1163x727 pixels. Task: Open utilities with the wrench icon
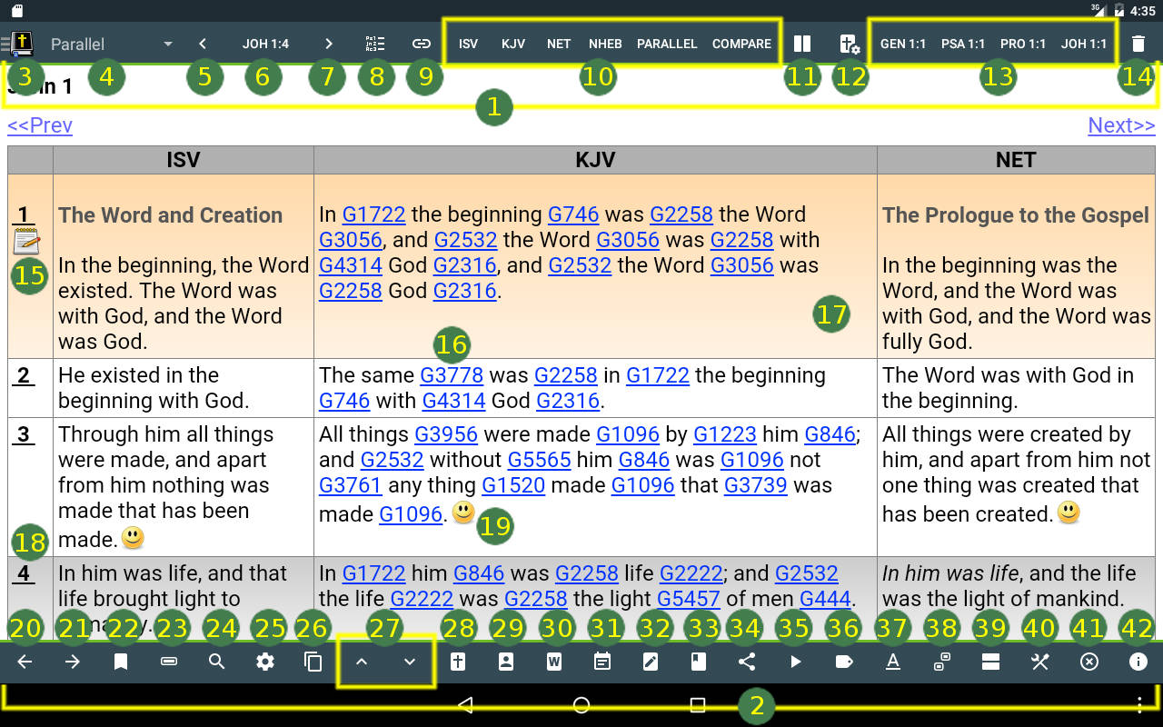[x=1039, y=662]
